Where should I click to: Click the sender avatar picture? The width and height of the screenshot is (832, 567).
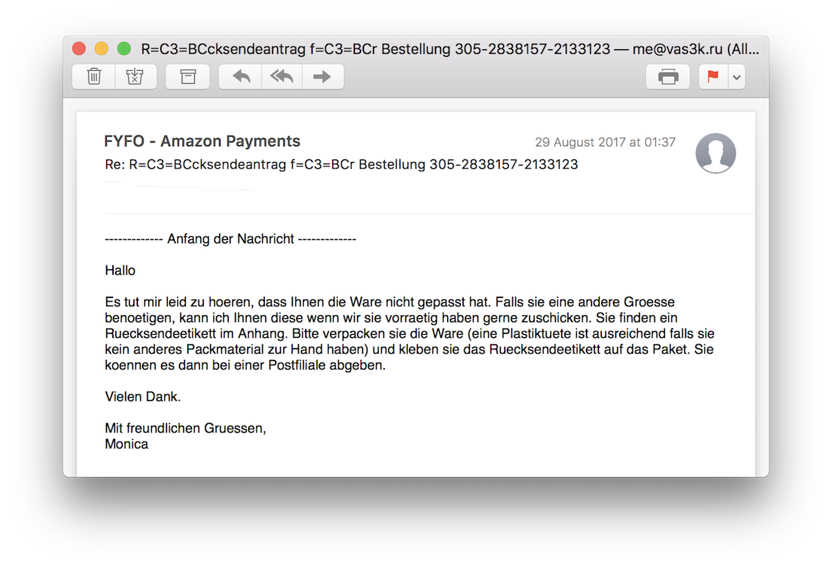click(716, 153)
